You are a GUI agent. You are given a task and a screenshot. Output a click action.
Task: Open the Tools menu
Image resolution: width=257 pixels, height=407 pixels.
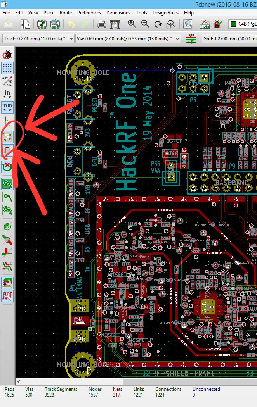(x=141, y=12)
